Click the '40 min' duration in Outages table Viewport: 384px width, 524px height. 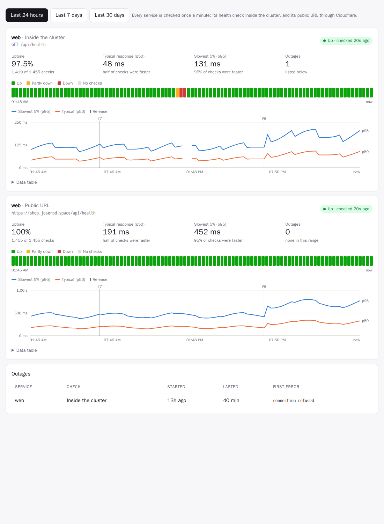point(231,400)
